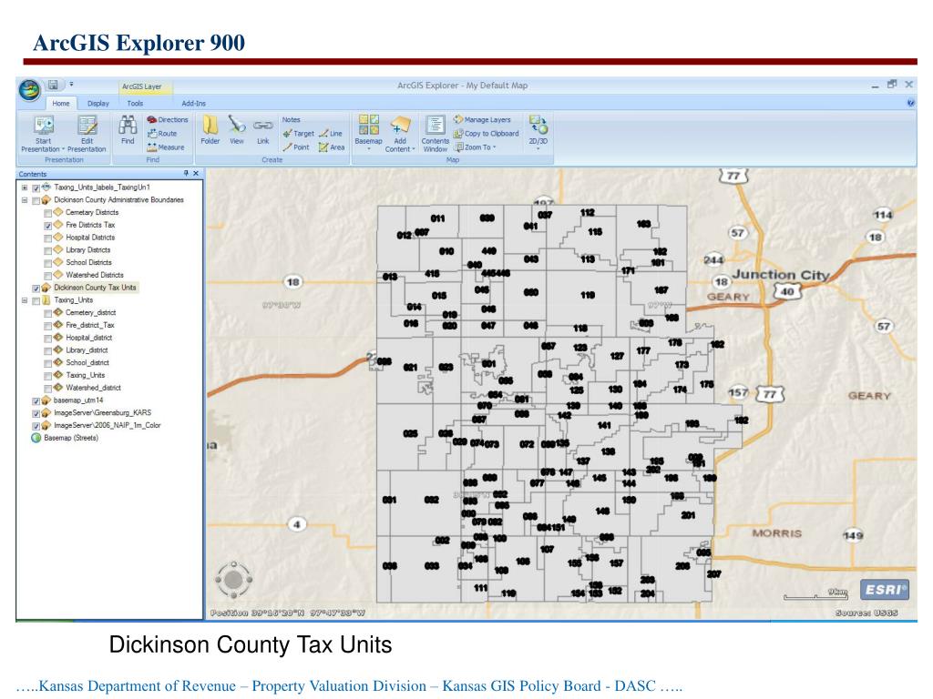This screenshot has width=933, height=699.
Task: Select the Fire_district_Tax sublayer
Action: [90, 326]
